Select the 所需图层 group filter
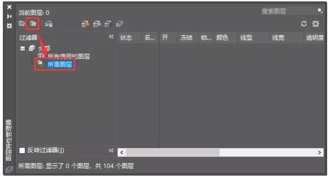 point(60,64)
